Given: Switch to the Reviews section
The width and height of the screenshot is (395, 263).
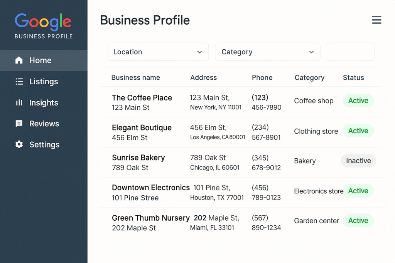Looking at the screenshot, I should [44, 124].
